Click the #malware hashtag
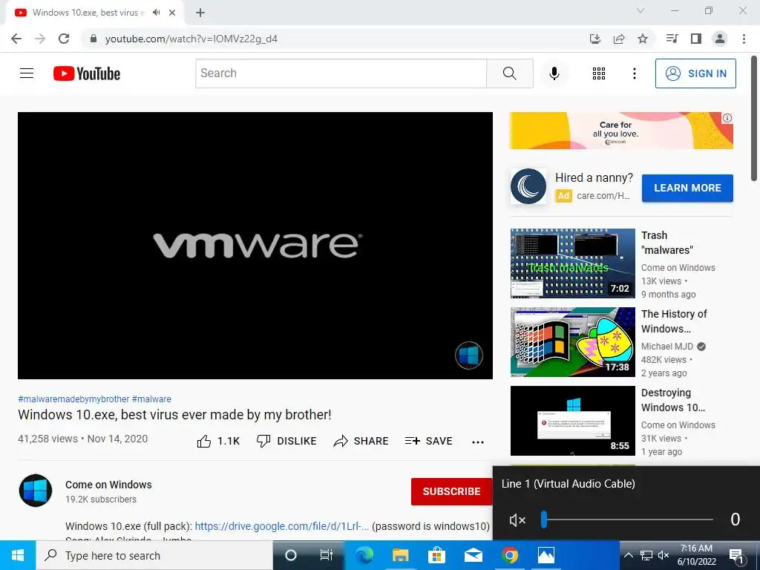The image size is (760, 570). click(151, 399)
